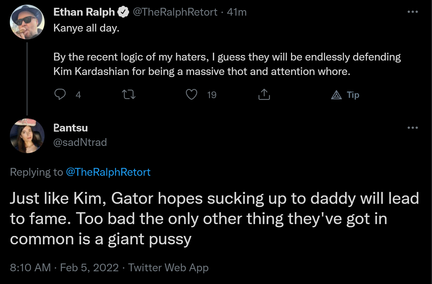
Task: Open the 41m timestamp link
Action: click(x=237, y=12)
